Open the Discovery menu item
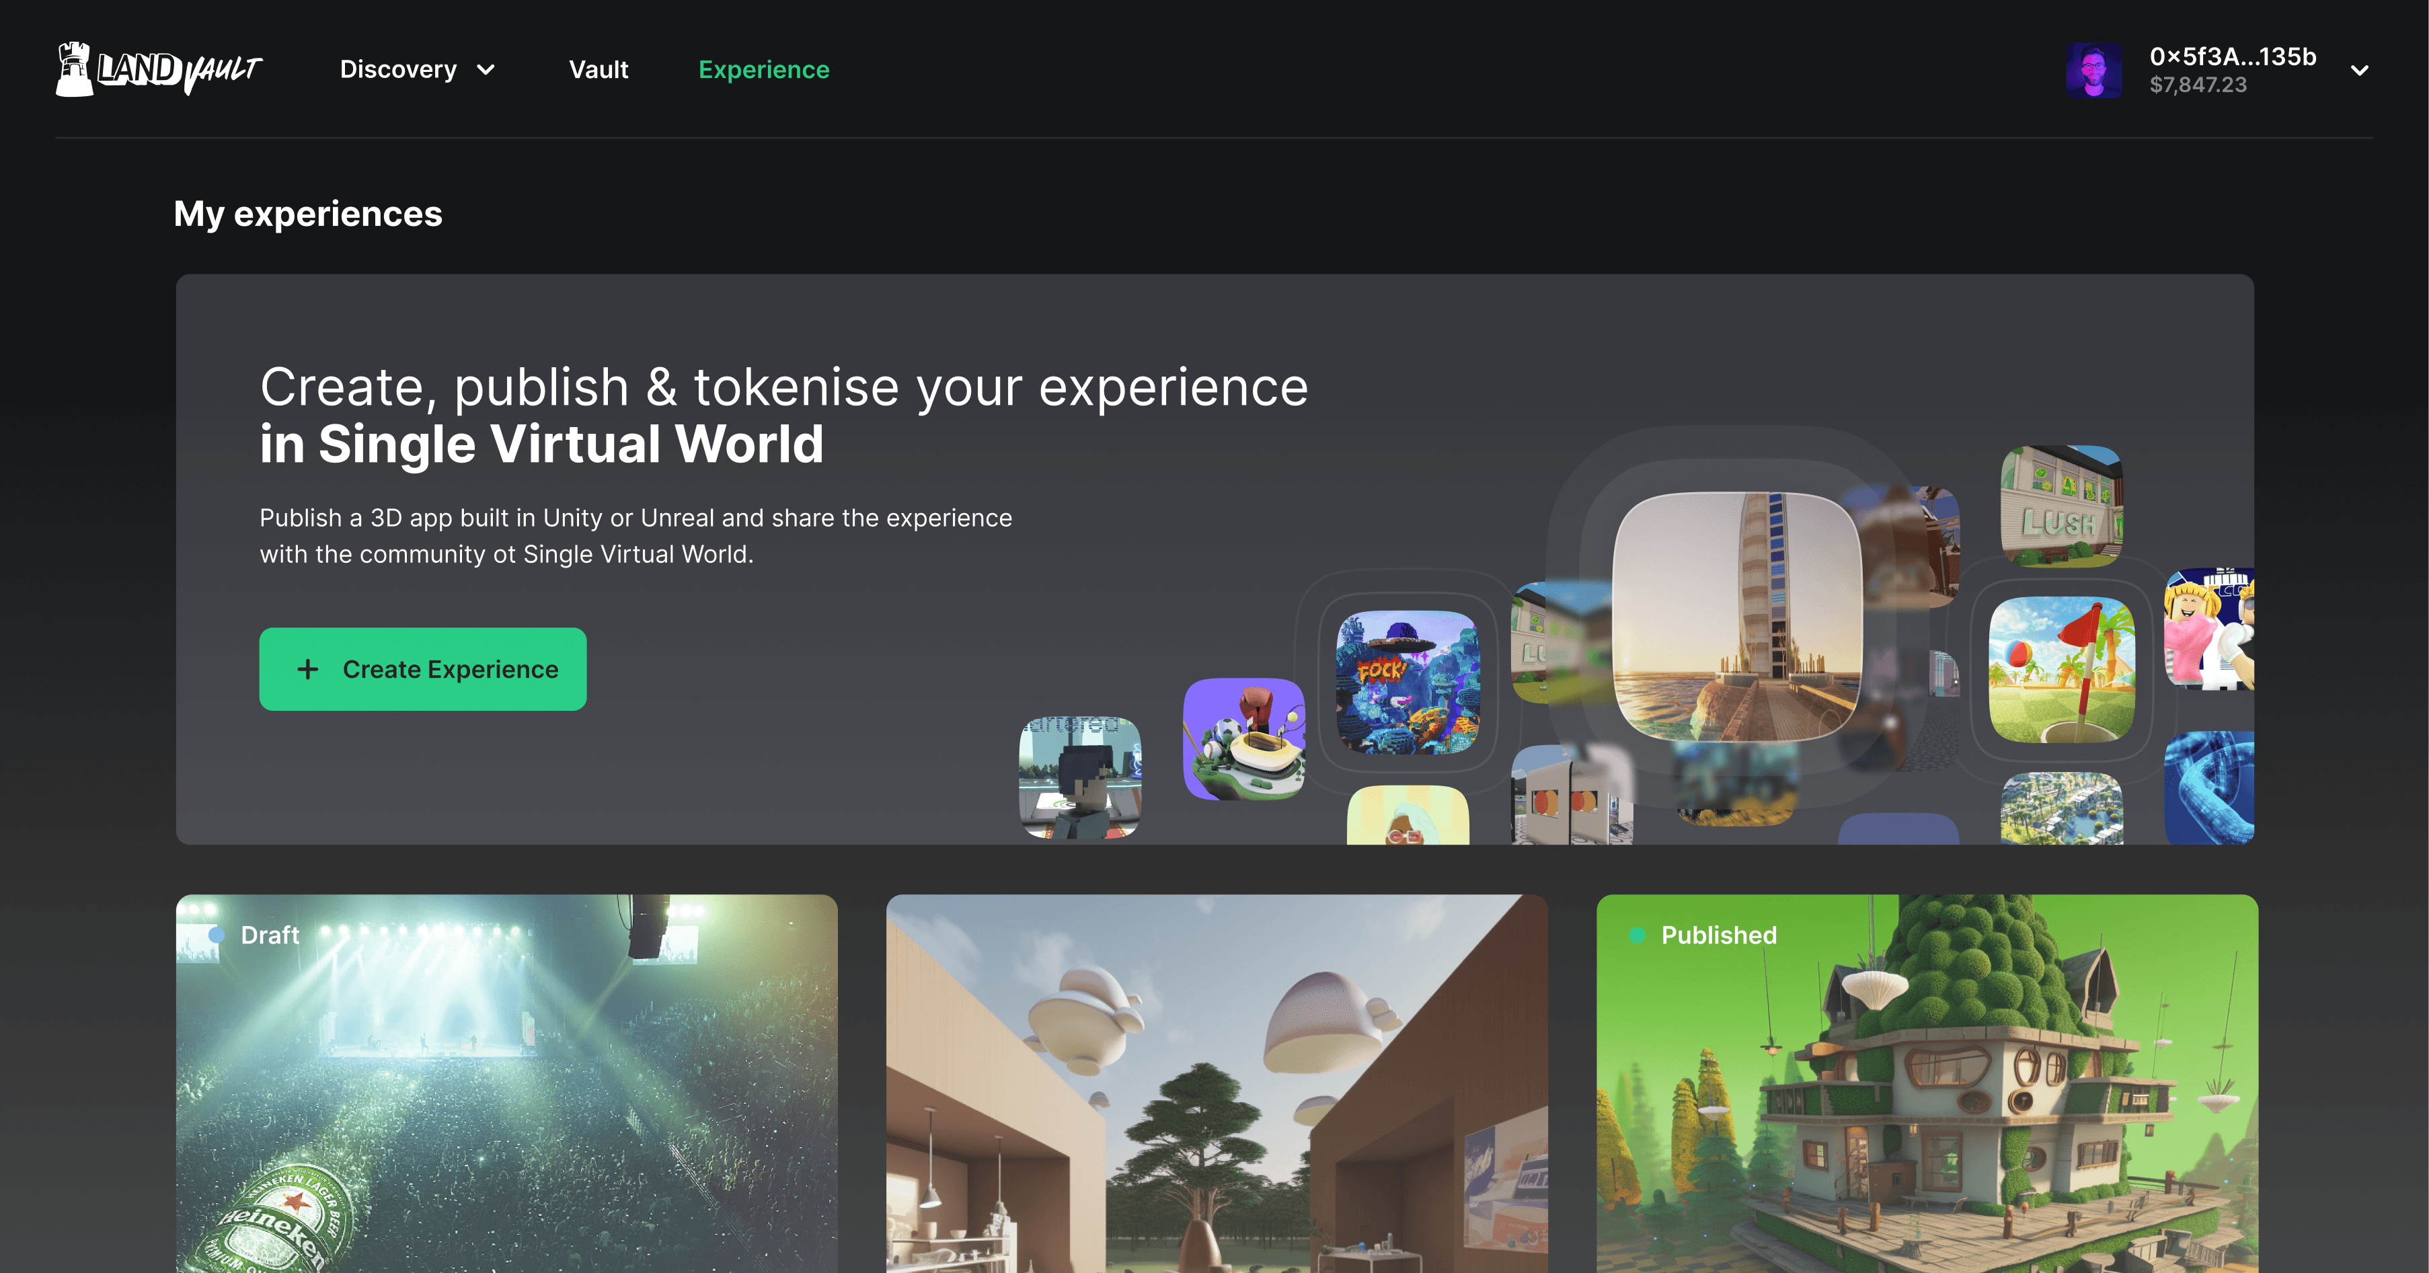The width and height of the screenshot is (2429, 1273). 398,70
